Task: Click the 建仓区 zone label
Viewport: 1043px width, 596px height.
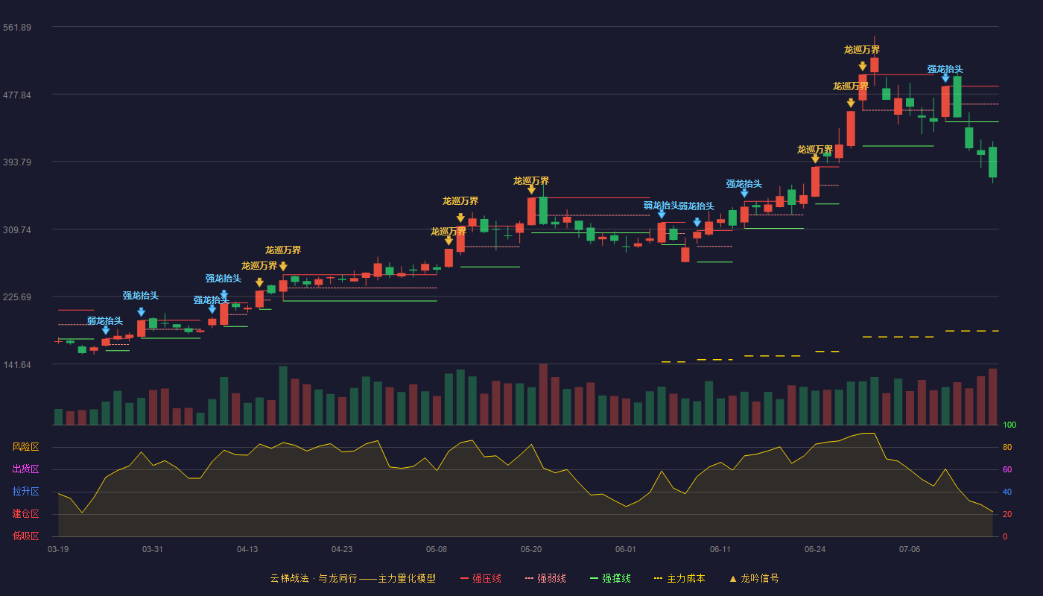Action: click(25, 514)
